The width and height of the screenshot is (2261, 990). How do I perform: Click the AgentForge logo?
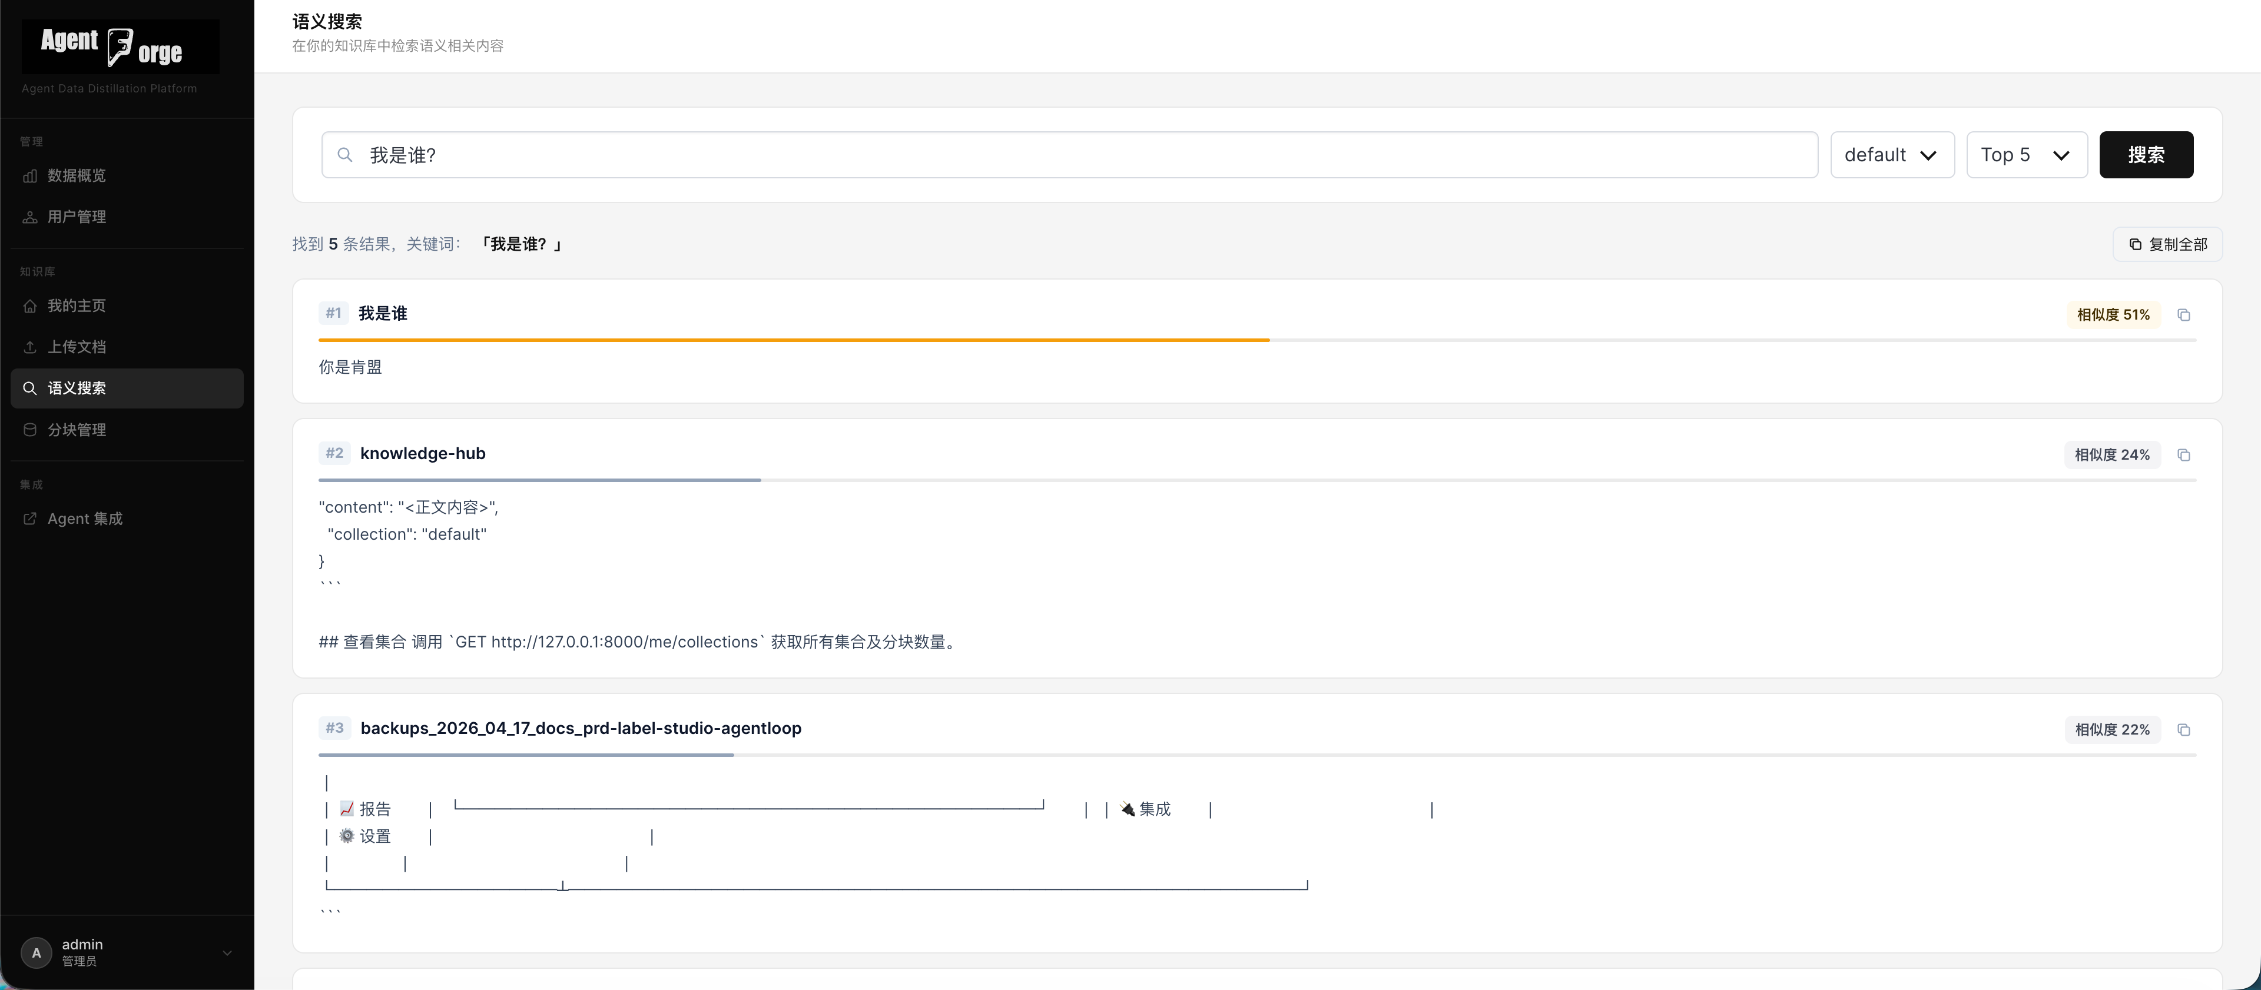click(120, 46)
